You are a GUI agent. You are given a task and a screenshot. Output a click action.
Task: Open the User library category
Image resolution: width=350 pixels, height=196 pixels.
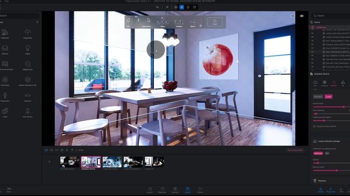28,113
